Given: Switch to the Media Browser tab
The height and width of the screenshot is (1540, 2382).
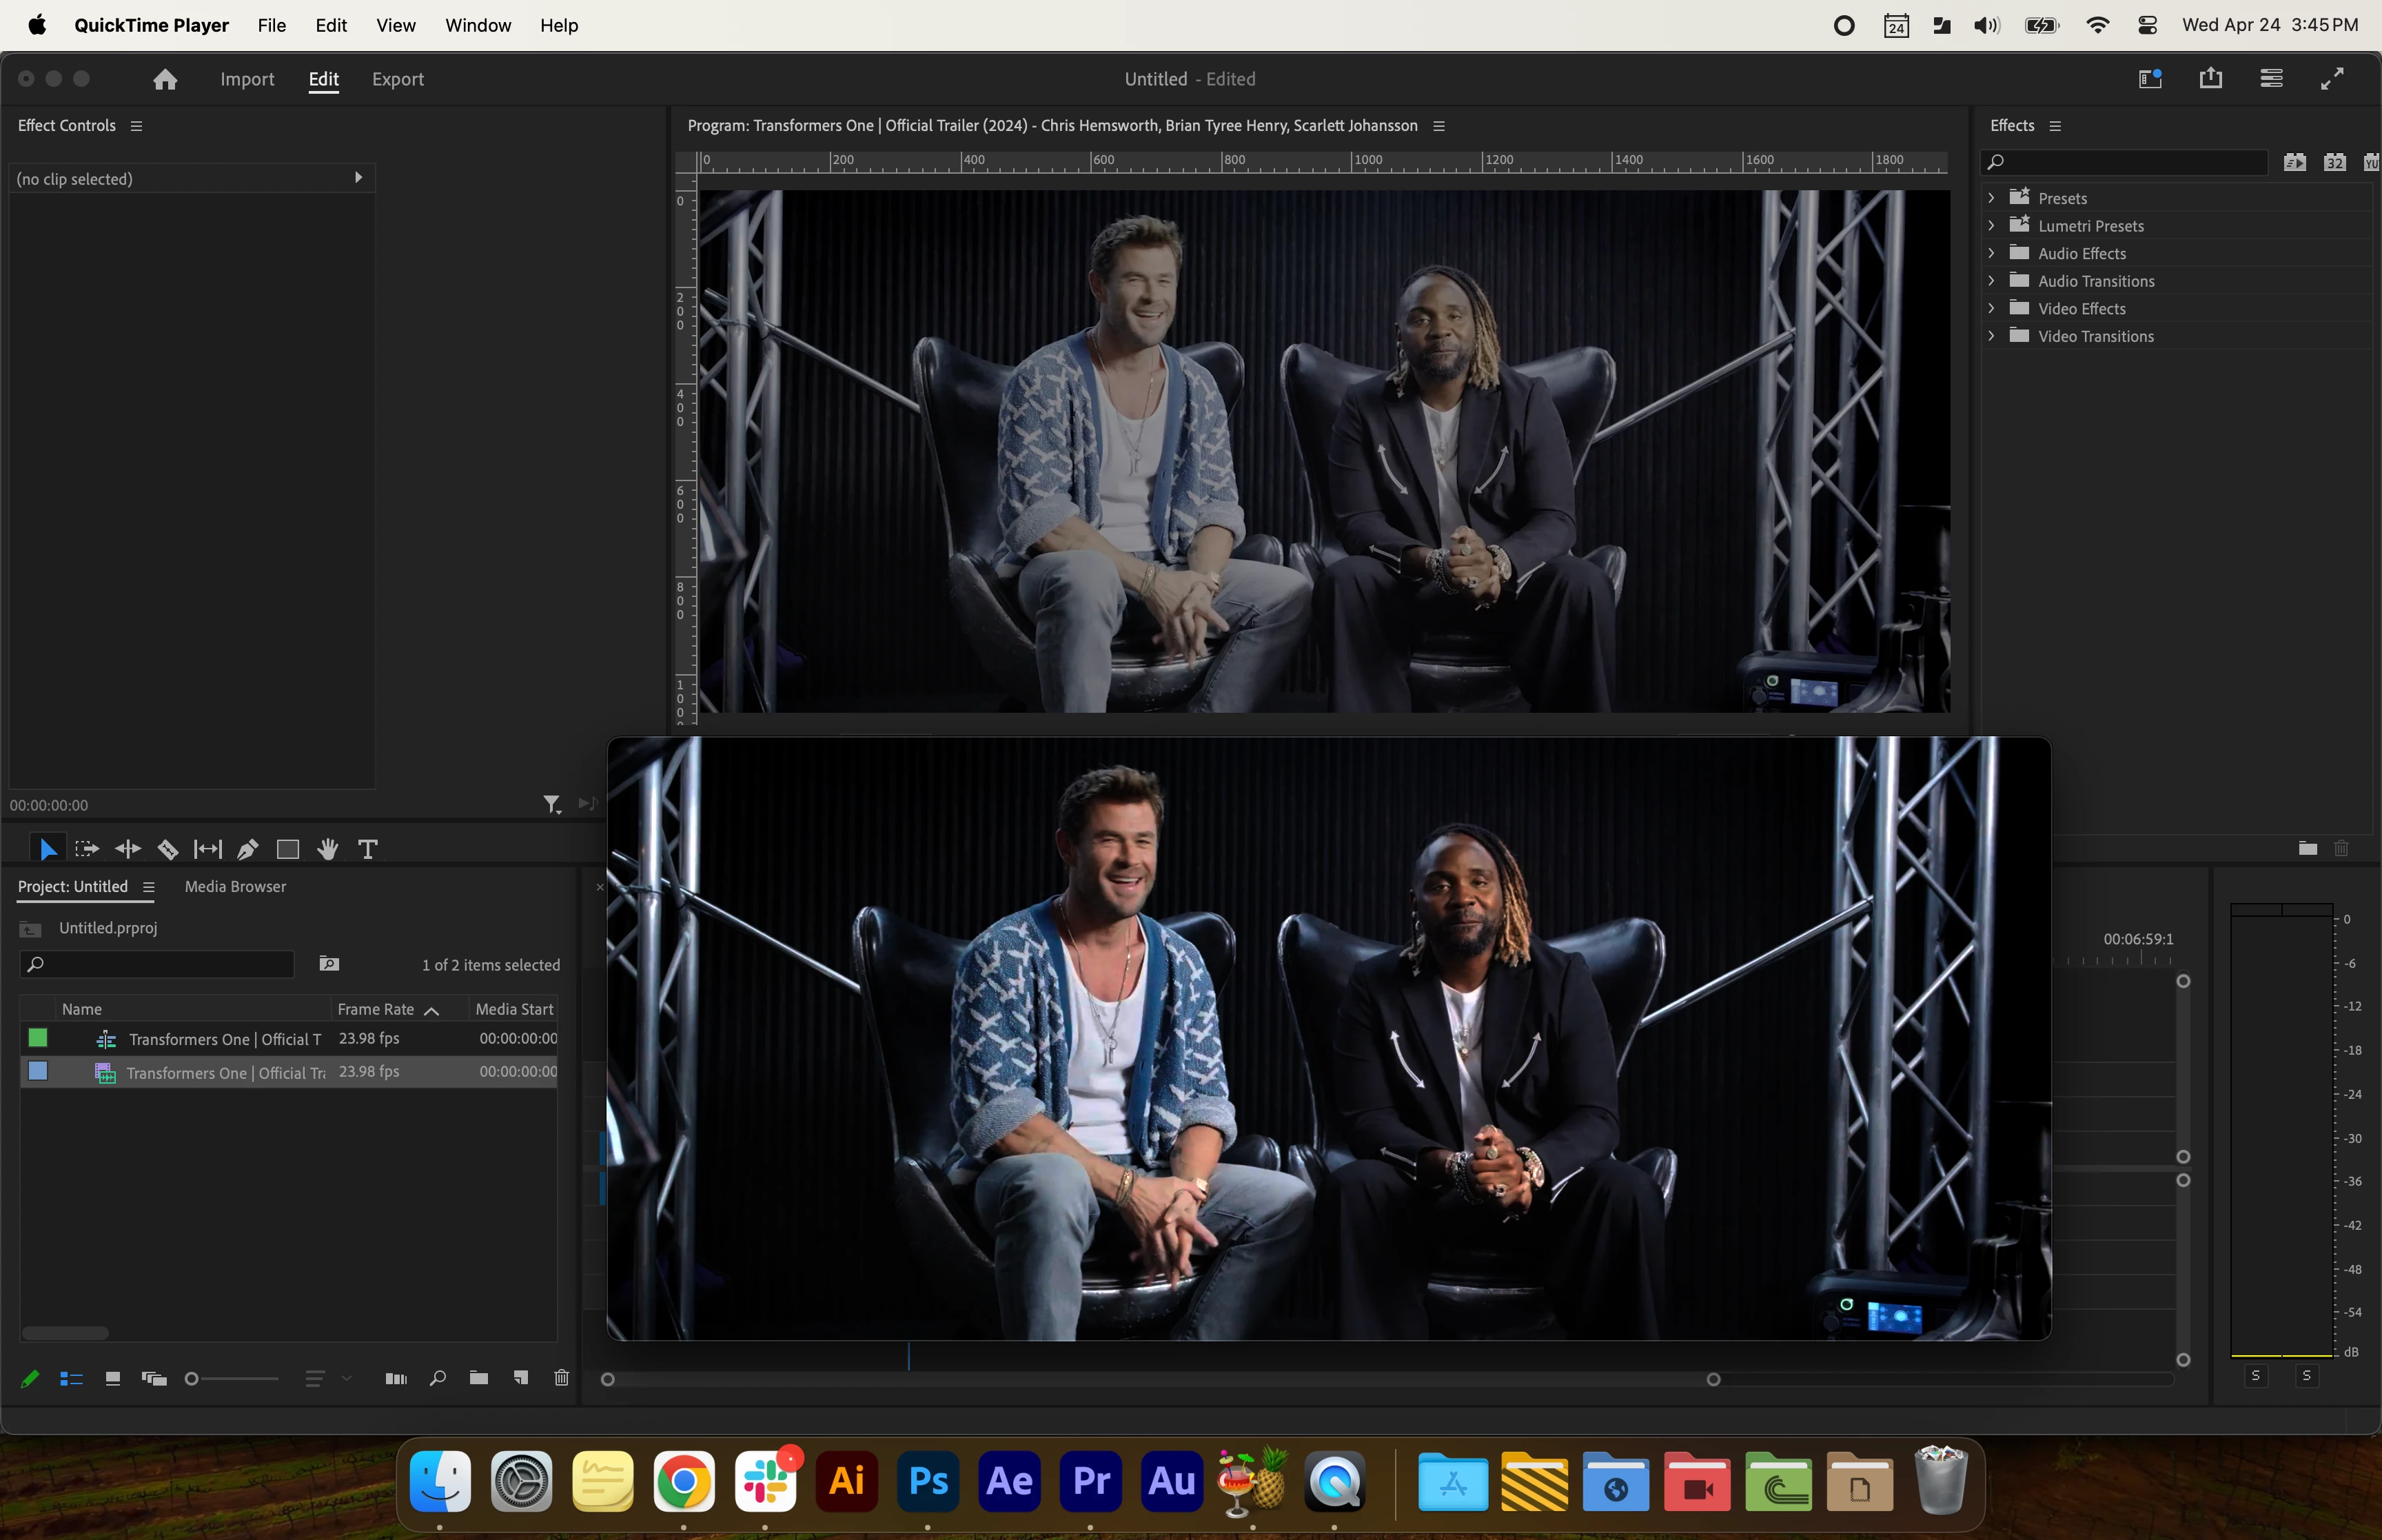Looking at the screenshot, I should click(235, 886).
